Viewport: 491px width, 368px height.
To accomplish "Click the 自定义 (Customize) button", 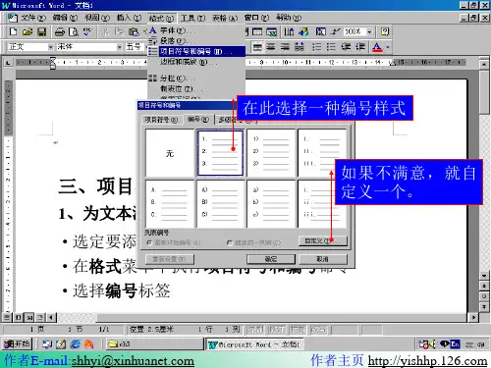I will (323, 241).
